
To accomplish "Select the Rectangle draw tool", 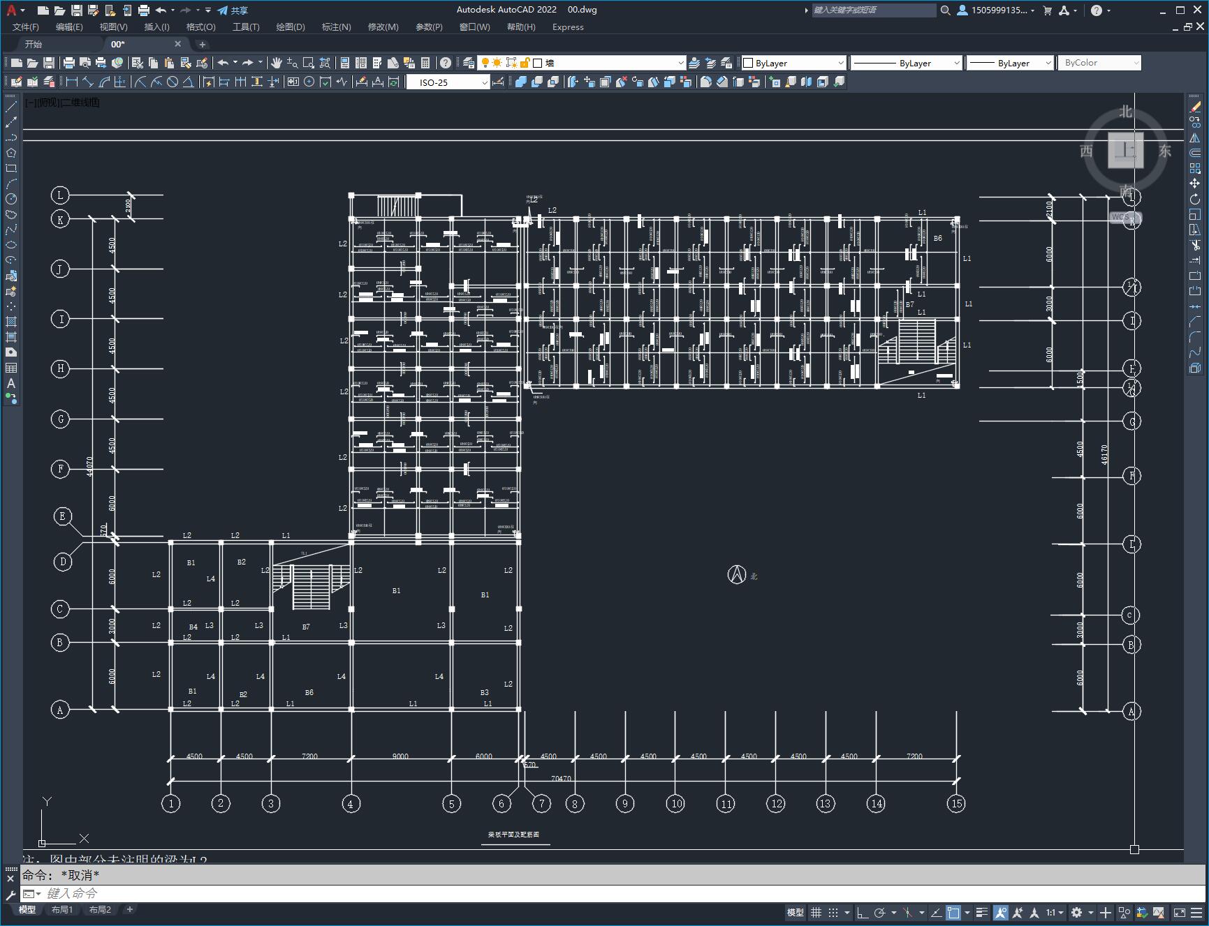I will click(11, 168).
